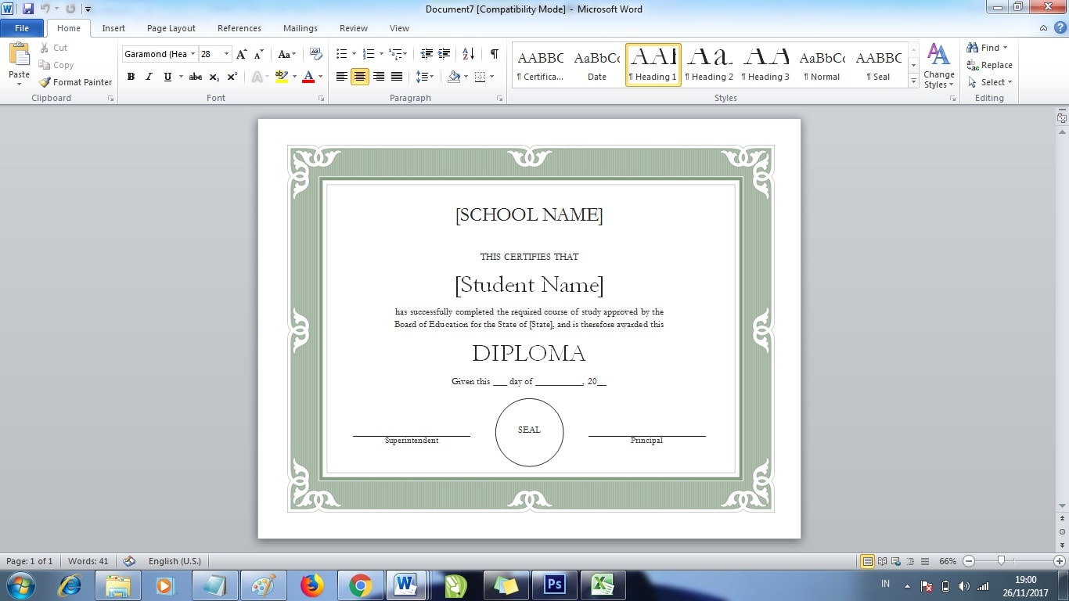Screen dimensions: 1069x601
Task: Switch to the Review tab
Action: coord(354,28)
